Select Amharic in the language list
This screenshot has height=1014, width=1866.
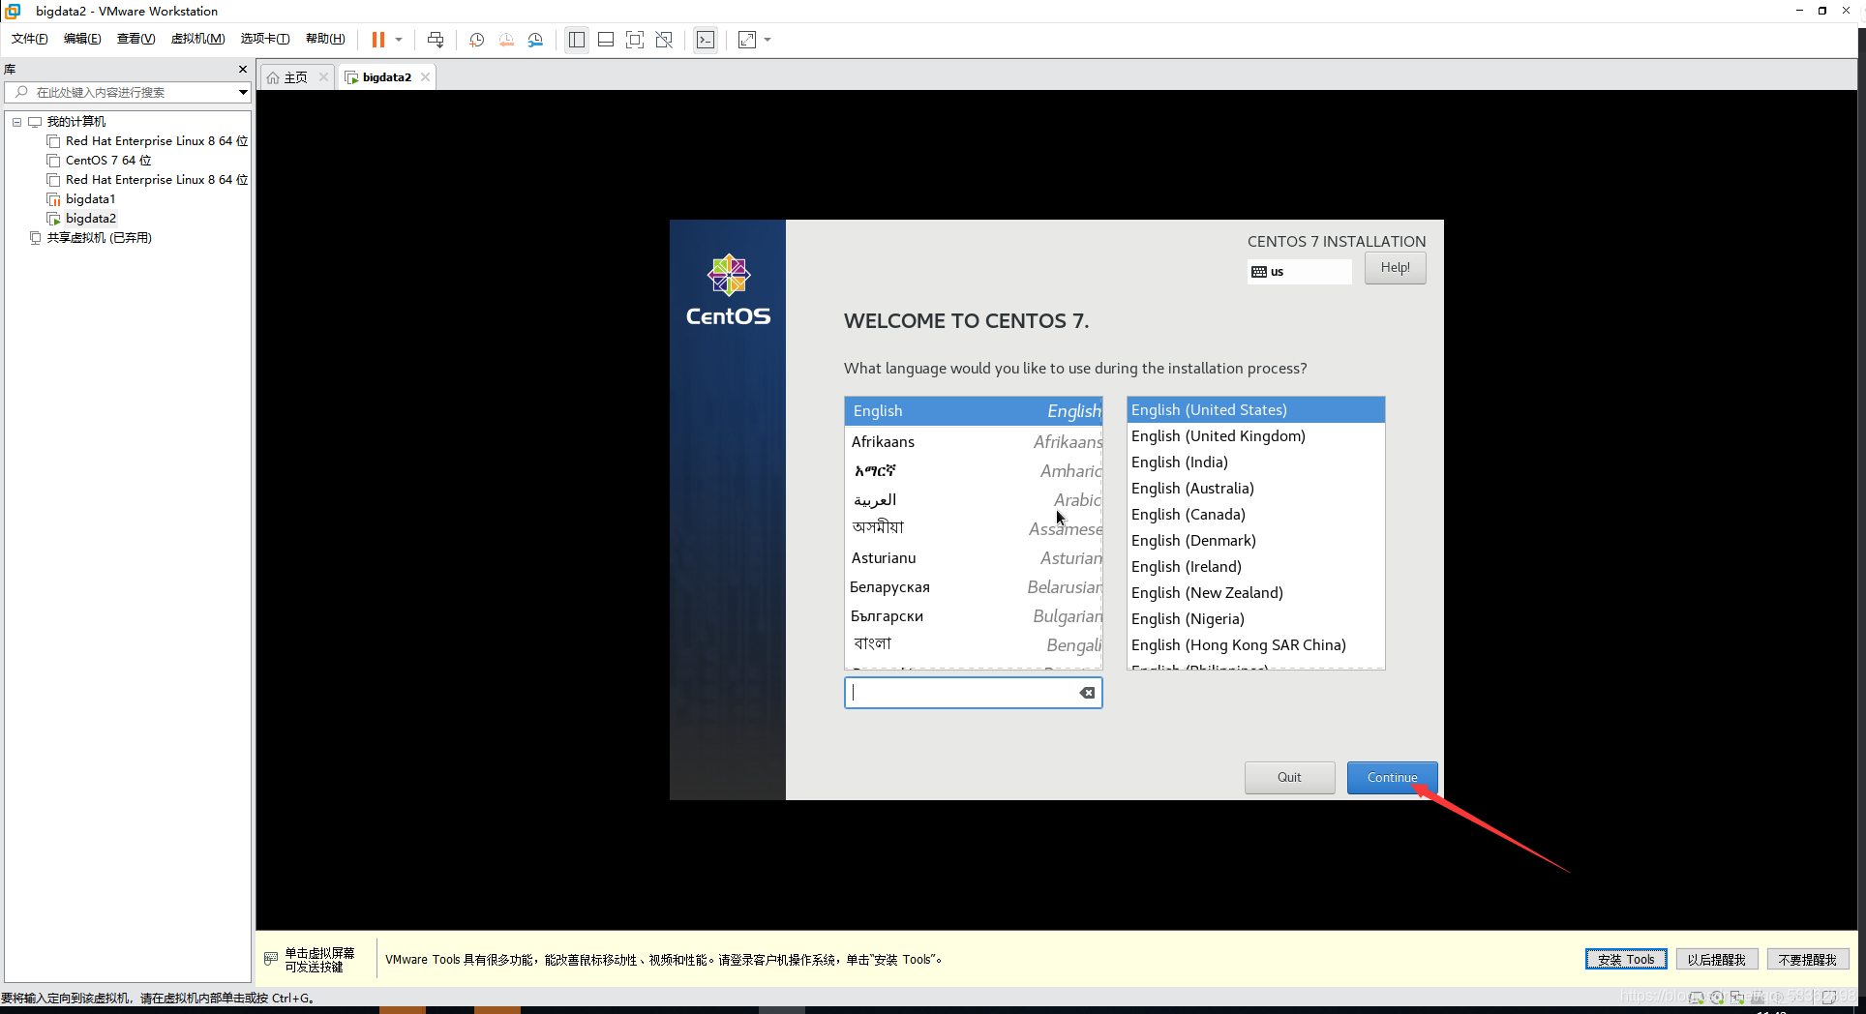(x=974, y=470)
